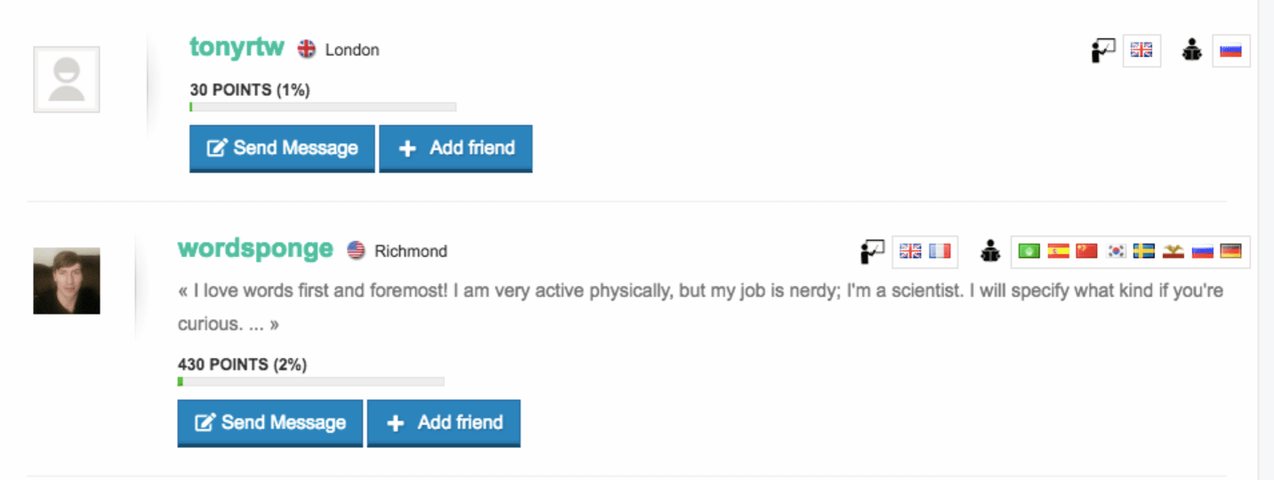Click wordsponge's Chinese flag icon
Viewport: 1274px width, 480px height.
(1086, 252)
